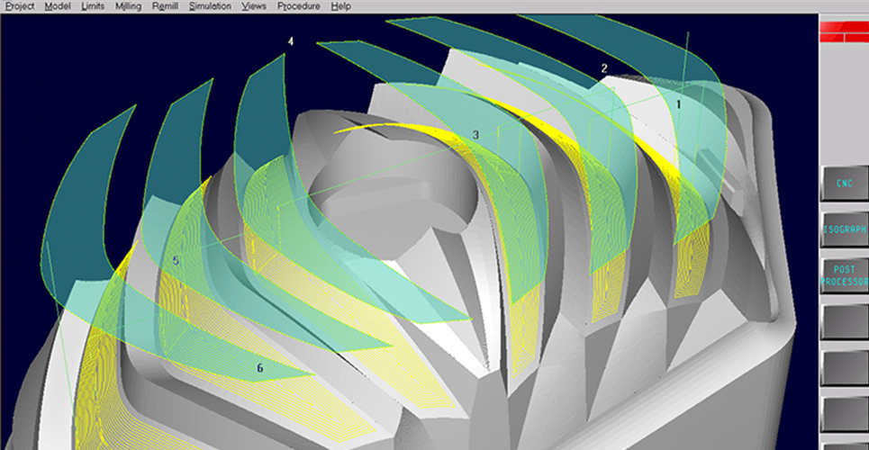Select the surface labeled 5
The height and width of the screenshot is (450, 869).
(x=176, y=261)
